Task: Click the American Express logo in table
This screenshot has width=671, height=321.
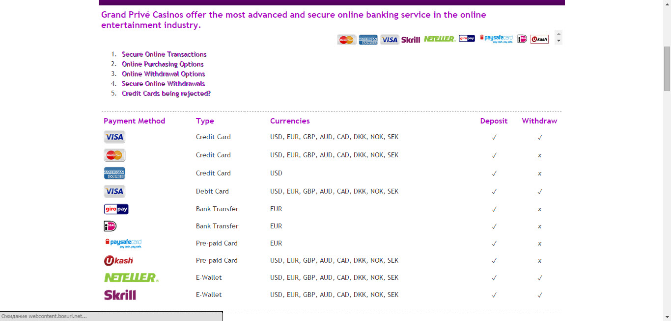Action: [114, 173]
